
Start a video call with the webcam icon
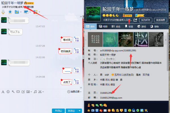[10, 12]
